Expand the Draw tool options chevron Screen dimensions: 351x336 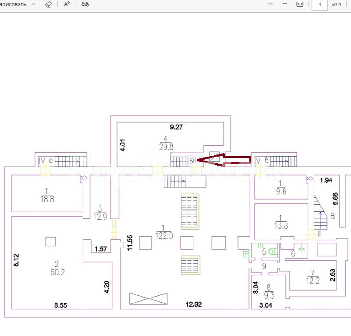34,4
